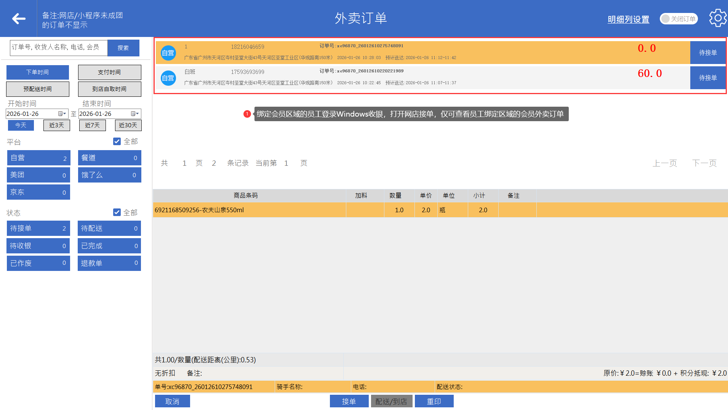Select the 支付时间 filter tab
This screenshot has height=410, width=728.
click(x=109, y=72)
